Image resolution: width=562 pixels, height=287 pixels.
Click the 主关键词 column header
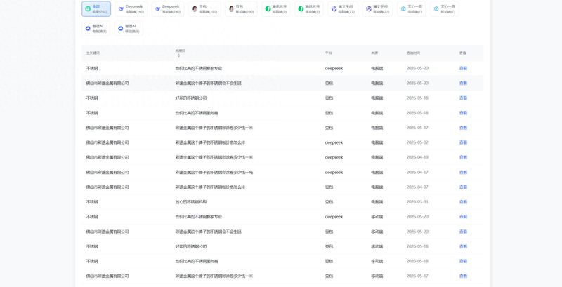pos(93,53)
